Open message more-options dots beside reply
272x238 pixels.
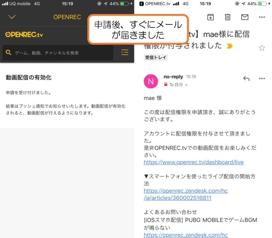click(262, 79)
